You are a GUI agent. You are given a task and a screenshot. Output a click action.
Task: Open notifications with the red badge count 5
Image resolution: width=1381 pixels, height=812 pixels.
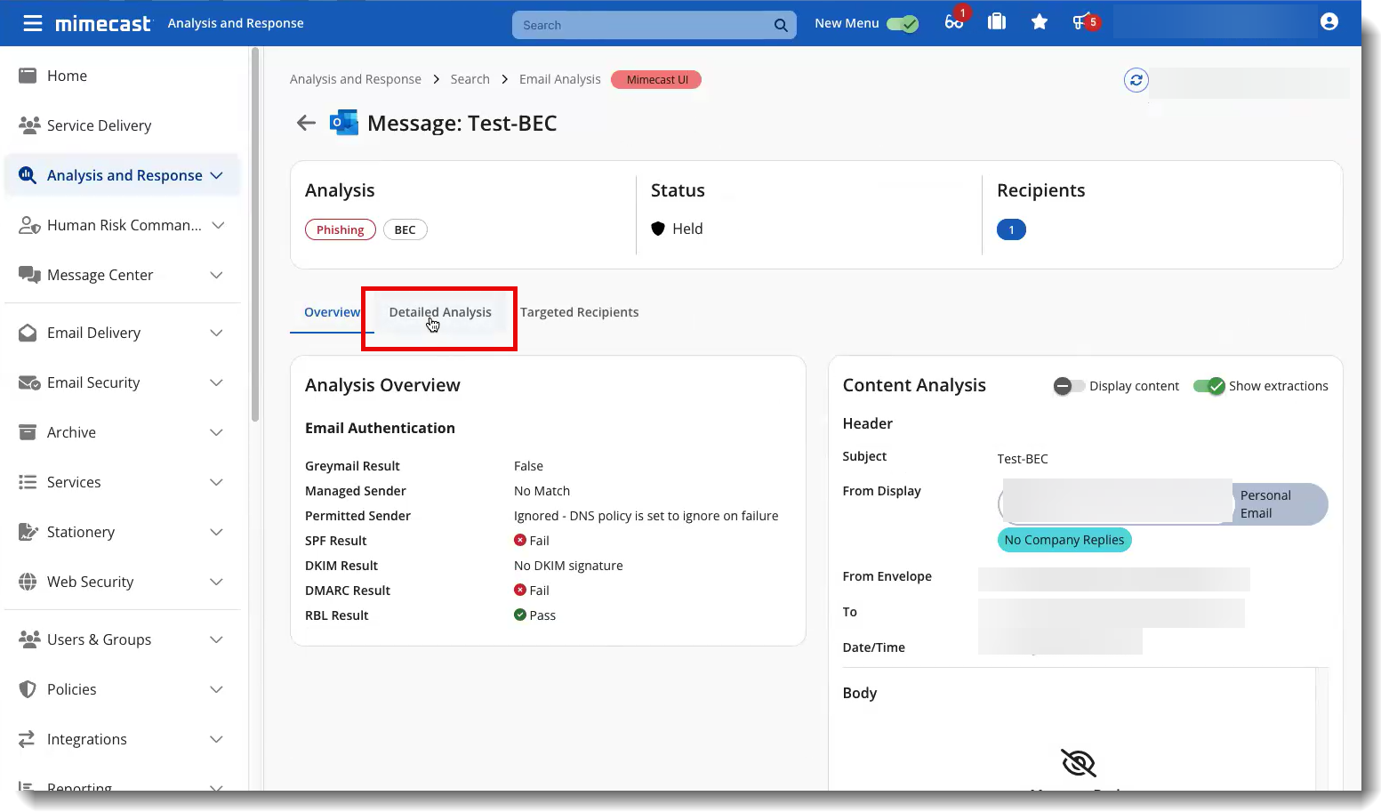tap(1081, 21)
